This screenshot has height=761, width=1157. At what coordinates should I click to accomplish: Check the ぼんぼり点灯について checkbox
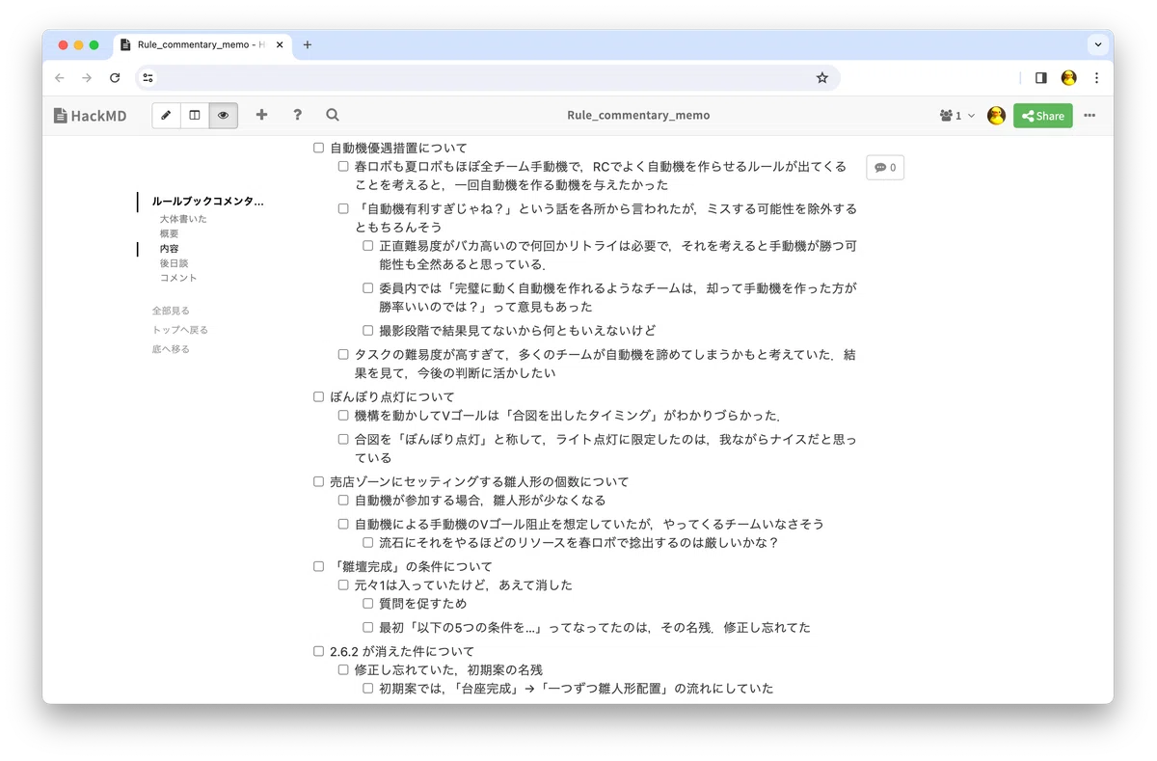[319, 396]
